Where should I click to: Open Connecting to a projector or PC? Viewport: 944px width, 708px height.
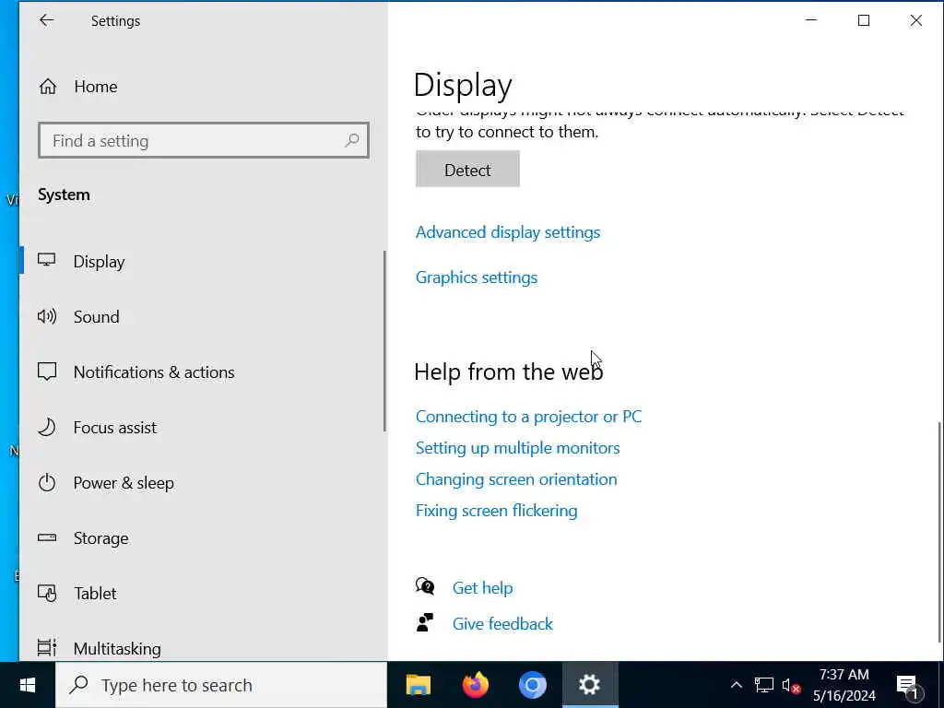click(528, 417)
